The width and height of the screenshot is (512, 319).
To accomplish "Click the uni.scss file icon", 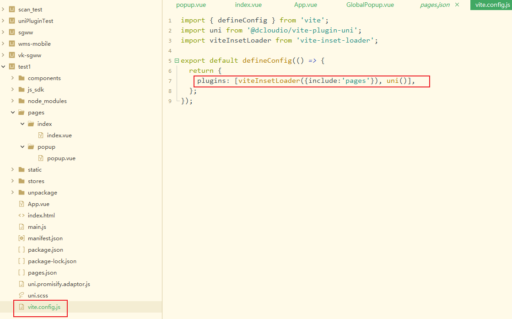I will (22, 295).
